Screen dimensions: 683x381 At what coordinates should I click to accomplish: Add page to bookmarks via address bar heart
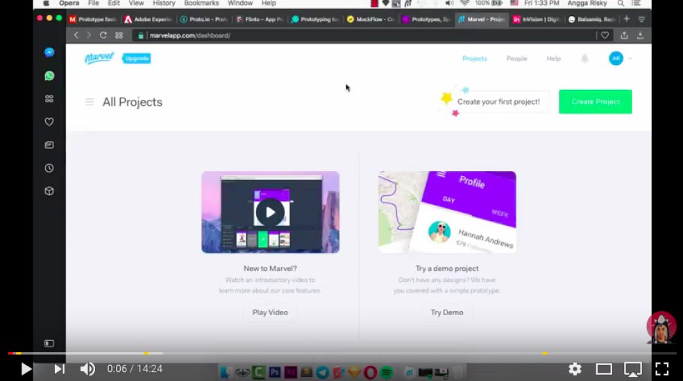[605, 35]
